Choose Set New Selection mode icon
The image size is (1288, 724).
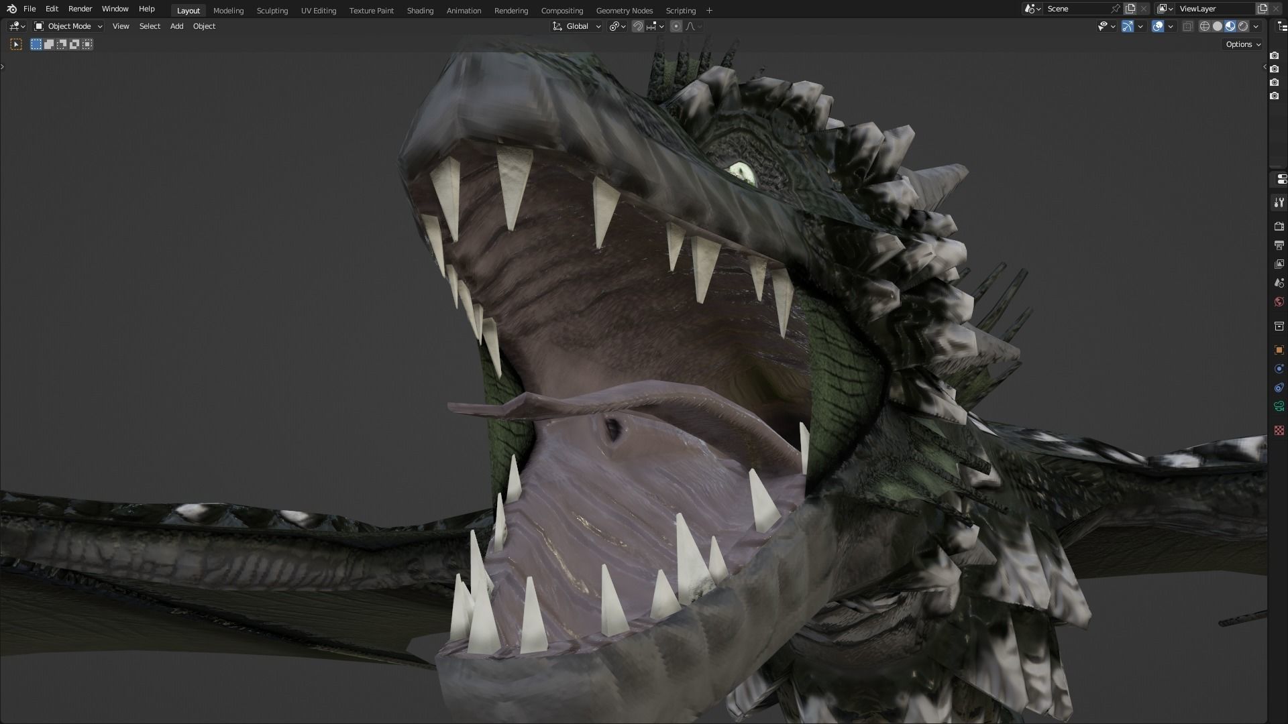click(36, 44)
